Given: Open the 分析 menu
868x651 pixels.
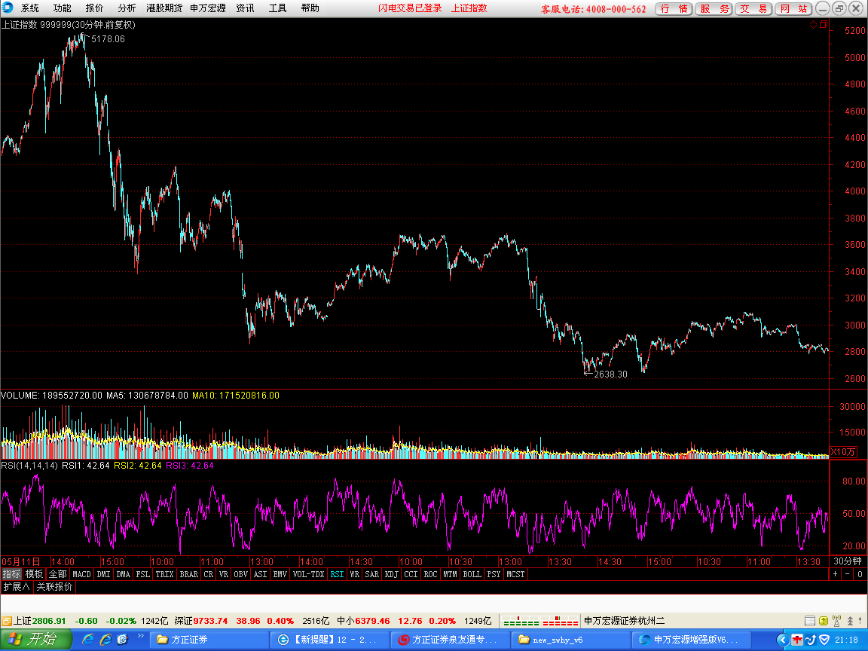Looking at the screenshot, I should coord(127,8).
